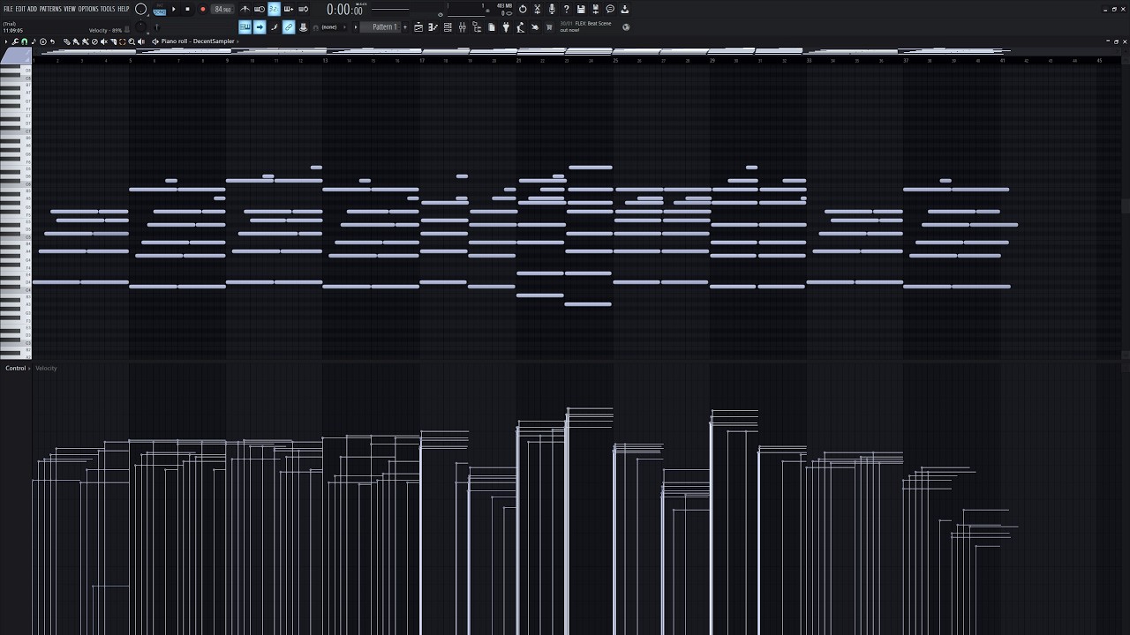Click the render audio export icon
Image resolution: width=1130 pixels, height=635 pixels.
tap(595, 9)
